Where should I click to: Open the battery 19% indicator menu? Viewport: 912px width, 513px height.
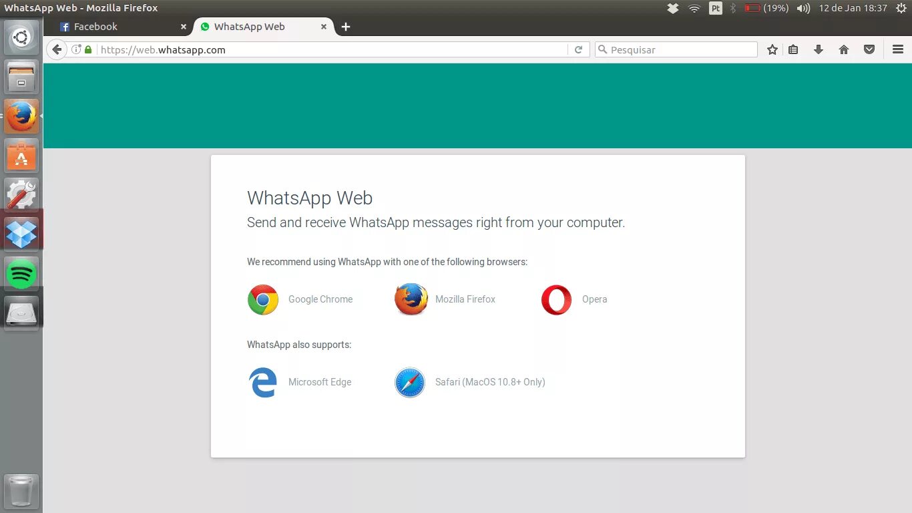[766, 8]
